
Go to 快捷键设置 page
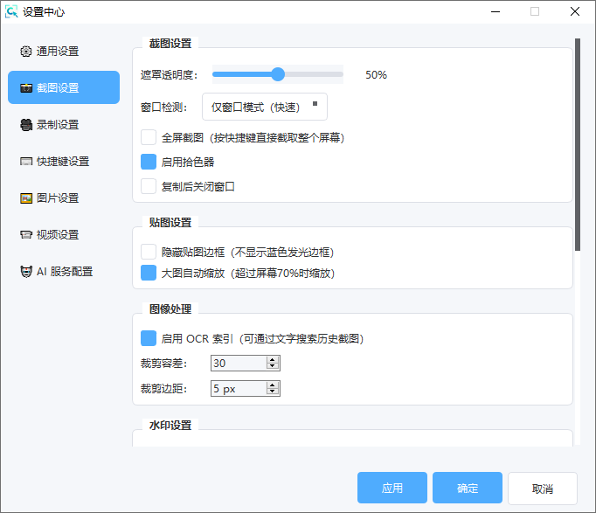pyautogui.click(x=64, y=162)
